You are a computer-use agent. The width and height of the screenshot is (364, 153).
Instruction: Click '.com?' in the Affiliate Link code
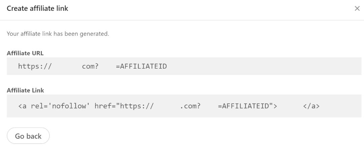click(190, 106)
